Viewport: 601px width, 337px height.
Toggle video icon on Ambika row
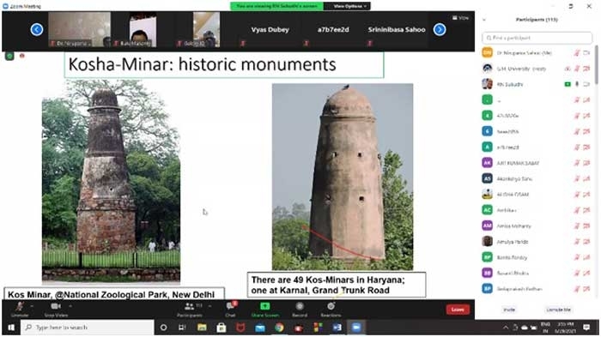point(586,210)
